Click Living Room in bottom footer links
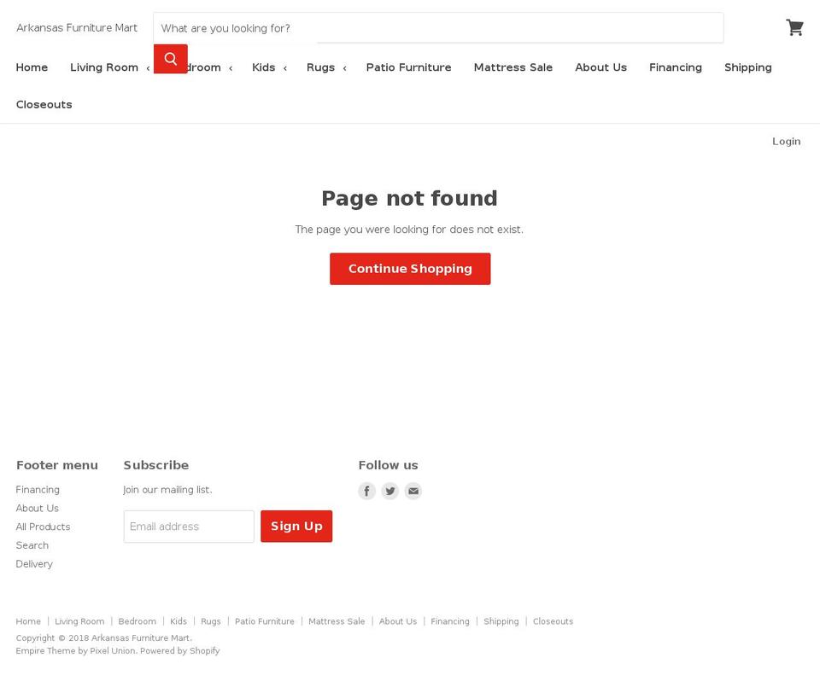This screenshot has width=820, height=687. pyautogui.click(x=79, y=621)
